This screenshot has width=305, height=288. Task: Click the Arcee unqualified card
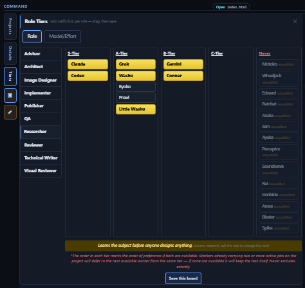(x=279, y=206)
